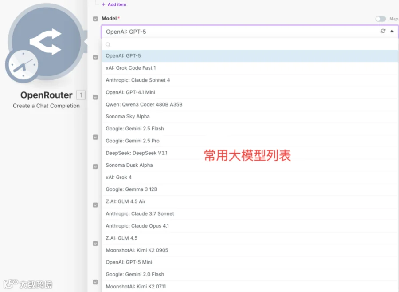399x292 pixels.
Task: Click the OpenRouter module icon
Action: (46, 41)
